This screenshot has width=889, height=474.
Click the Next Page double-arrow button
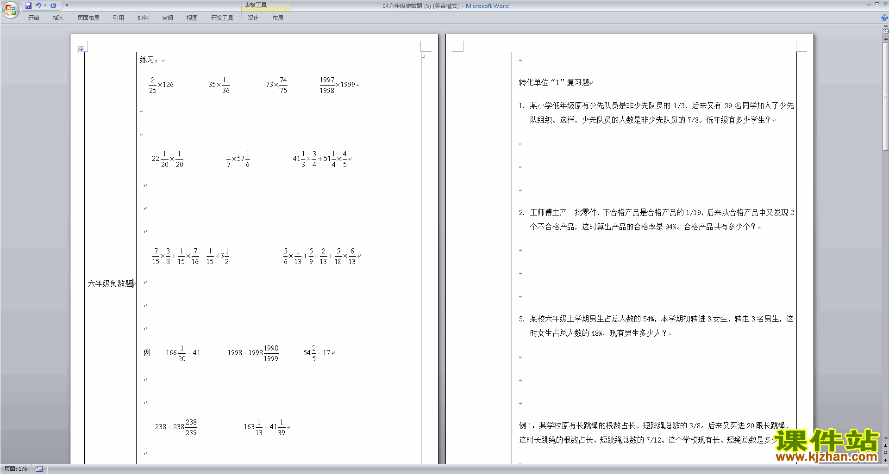(x=886, y=460)
